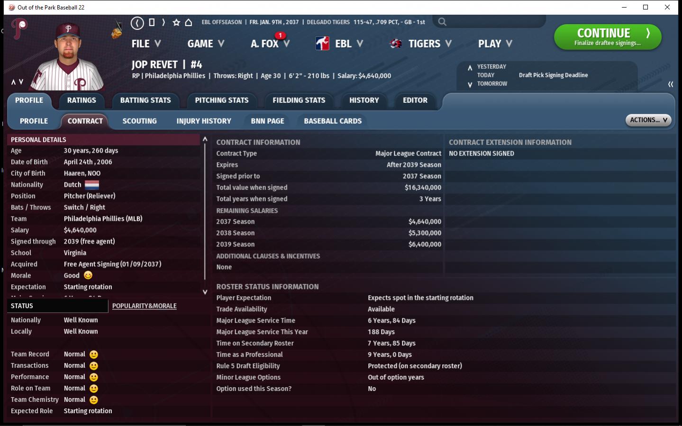Open the SCOUTING sub-tab
Screen dimensions: 682x426
click(139, 121)
